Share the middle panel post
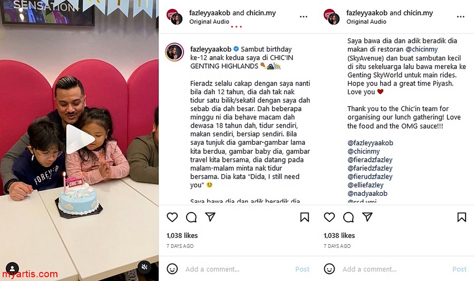 [210, 217]
